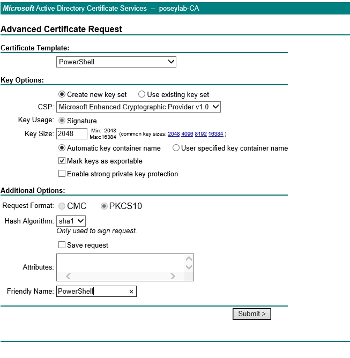
Task: Choose the 16384 common key size link
Action: click(215, 134)
